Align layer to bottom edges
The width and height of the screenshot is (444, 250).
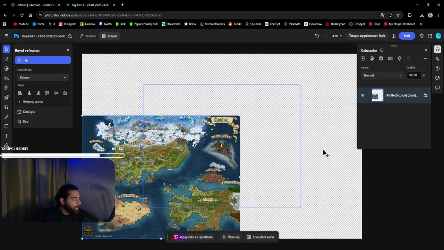[65, 93]
